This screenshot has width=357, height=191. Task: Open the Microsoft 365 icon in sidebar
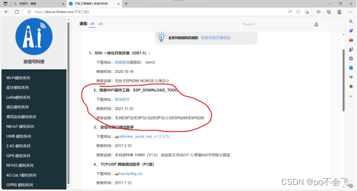pos(351,59)
